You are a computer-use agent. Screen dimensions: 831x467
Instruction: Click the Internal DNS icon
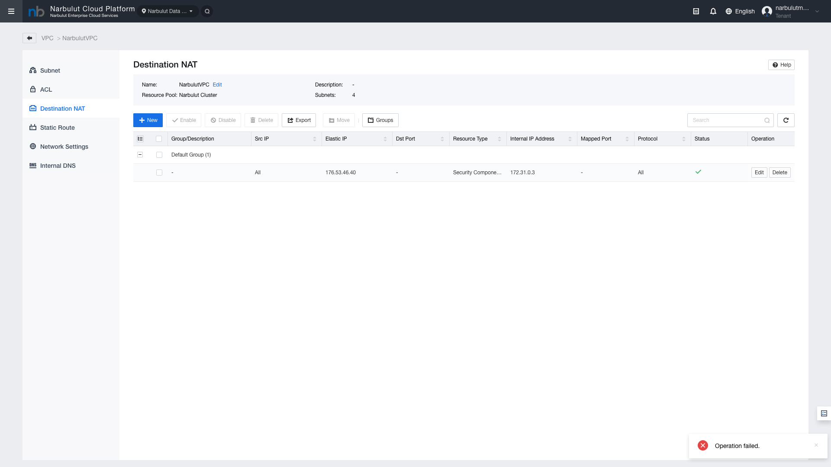tap(33, 166)
